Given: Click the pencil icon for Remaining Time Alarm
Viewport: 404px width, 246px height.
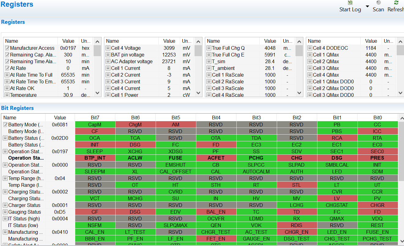Looking at the screenshot, I should click(x=7, y=61).
